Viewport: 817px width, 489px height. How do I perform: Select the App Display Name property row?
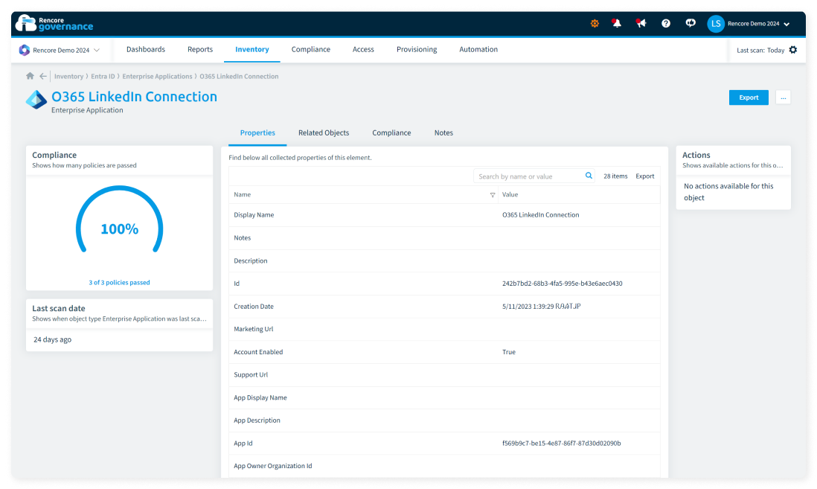pos(444,397)
